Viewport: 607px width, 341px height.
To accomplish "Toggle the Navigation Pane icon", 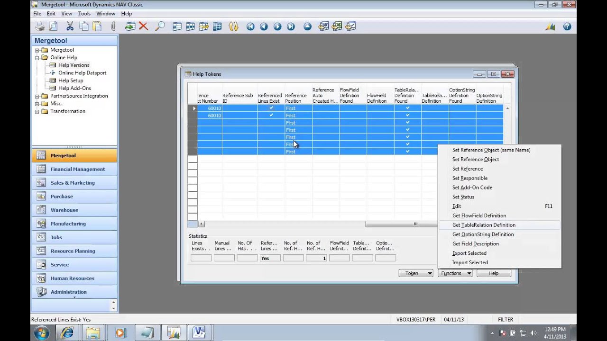I will coord(550,27).
